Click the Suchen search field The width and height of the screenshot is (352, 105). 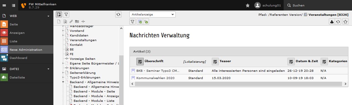318,5
